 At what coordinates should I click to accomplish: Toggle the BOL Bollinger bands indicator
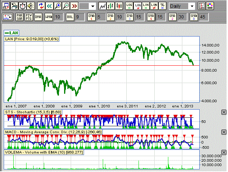(70, 17)
